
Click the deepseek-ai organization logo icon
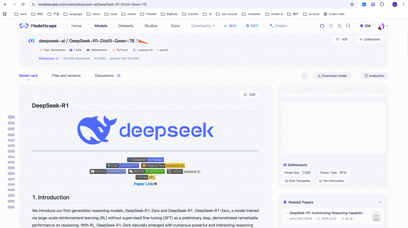click(x=31, y=41)
